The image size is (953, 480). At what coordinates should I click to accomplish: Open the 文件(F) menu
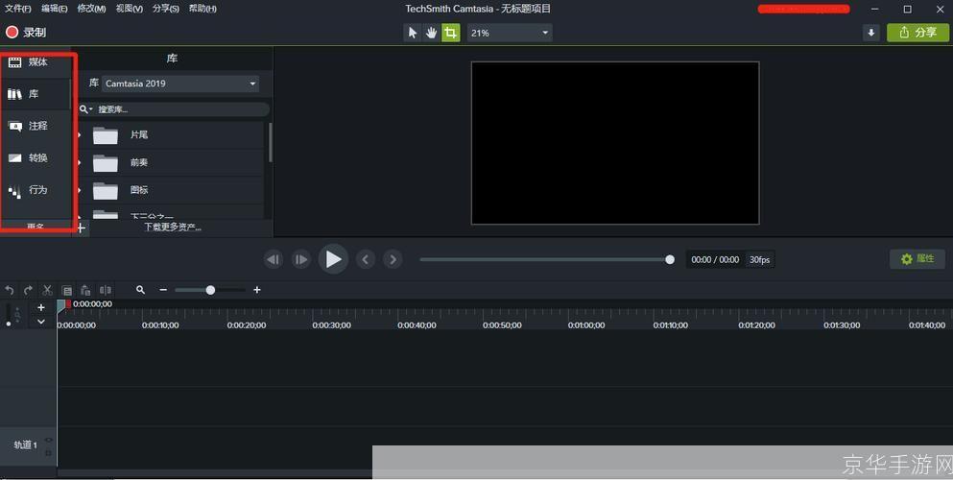tap(17, 9)
